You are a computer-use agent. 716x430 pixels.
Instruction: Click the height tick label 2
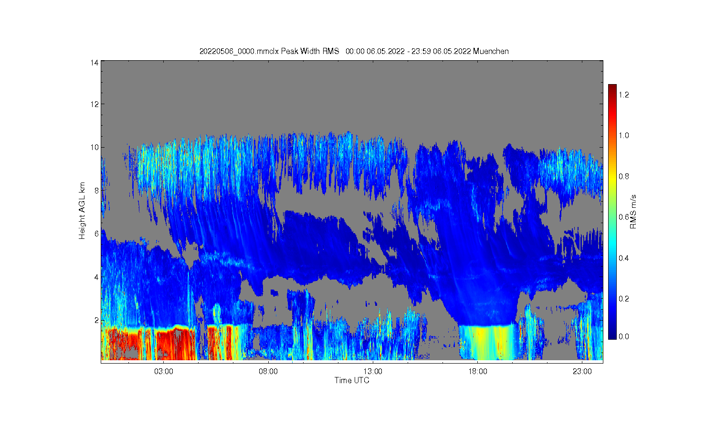96,320
